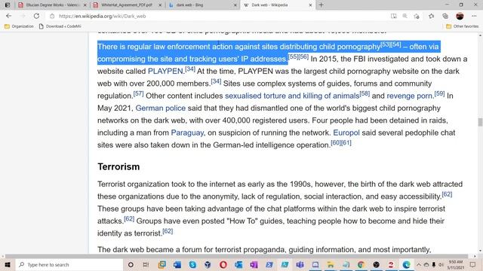
Task: Open citation [61] reference
Action: [x=346, y=142]
